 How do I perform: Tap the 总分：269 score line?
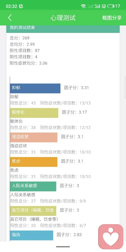[20, 38]
